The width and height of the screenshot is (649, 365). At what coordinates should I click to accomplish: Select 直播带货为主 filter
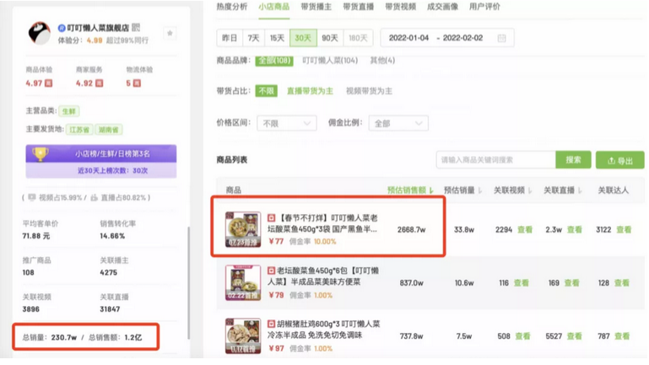[x=310, y=91]
